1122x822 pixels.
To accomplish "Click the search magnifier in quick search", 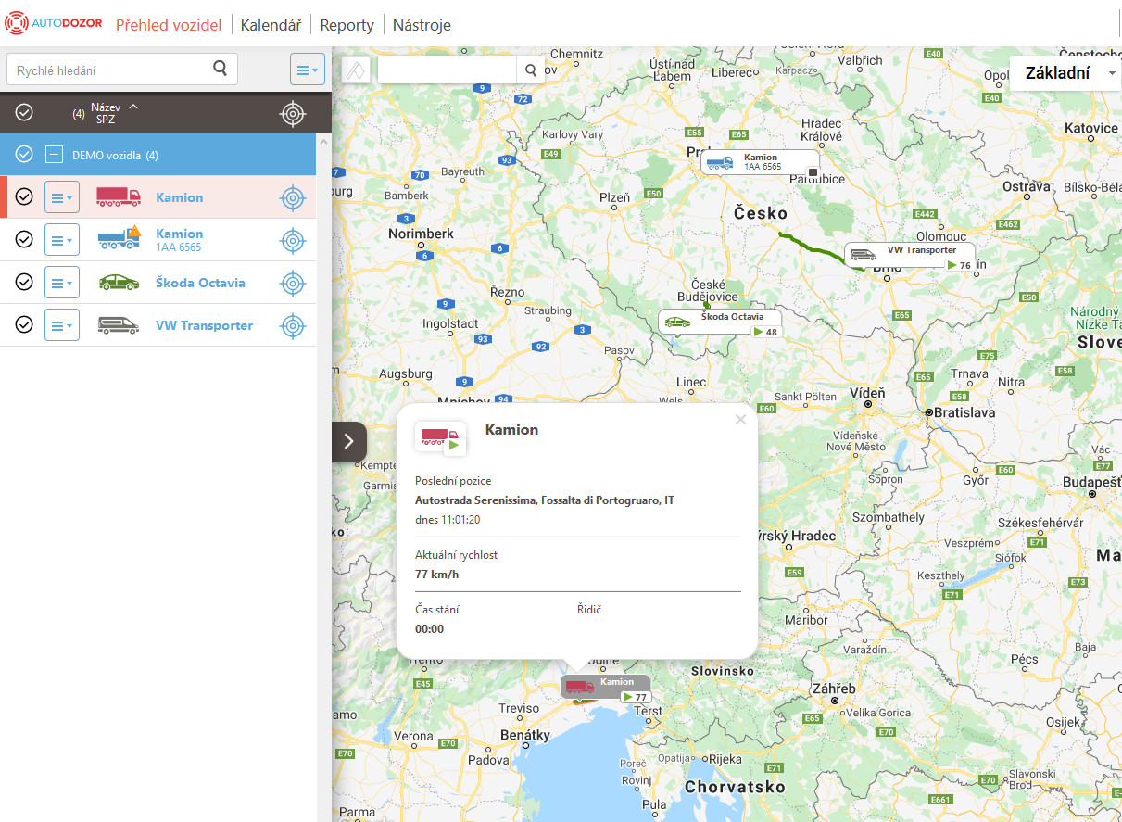I will tap(220, 69).
